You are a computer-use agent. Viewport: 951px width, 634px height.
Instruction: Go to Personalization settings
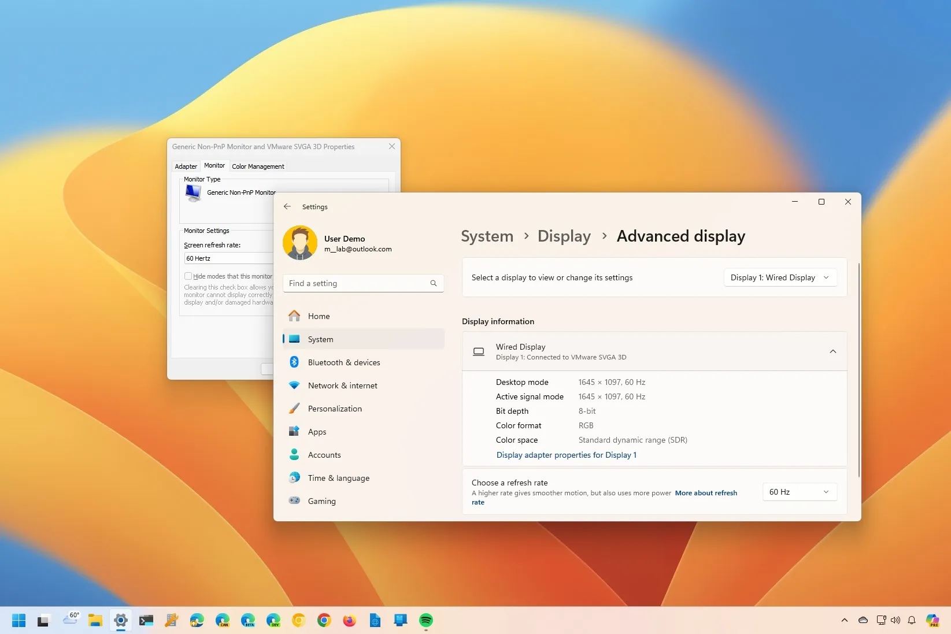point(335,409)
